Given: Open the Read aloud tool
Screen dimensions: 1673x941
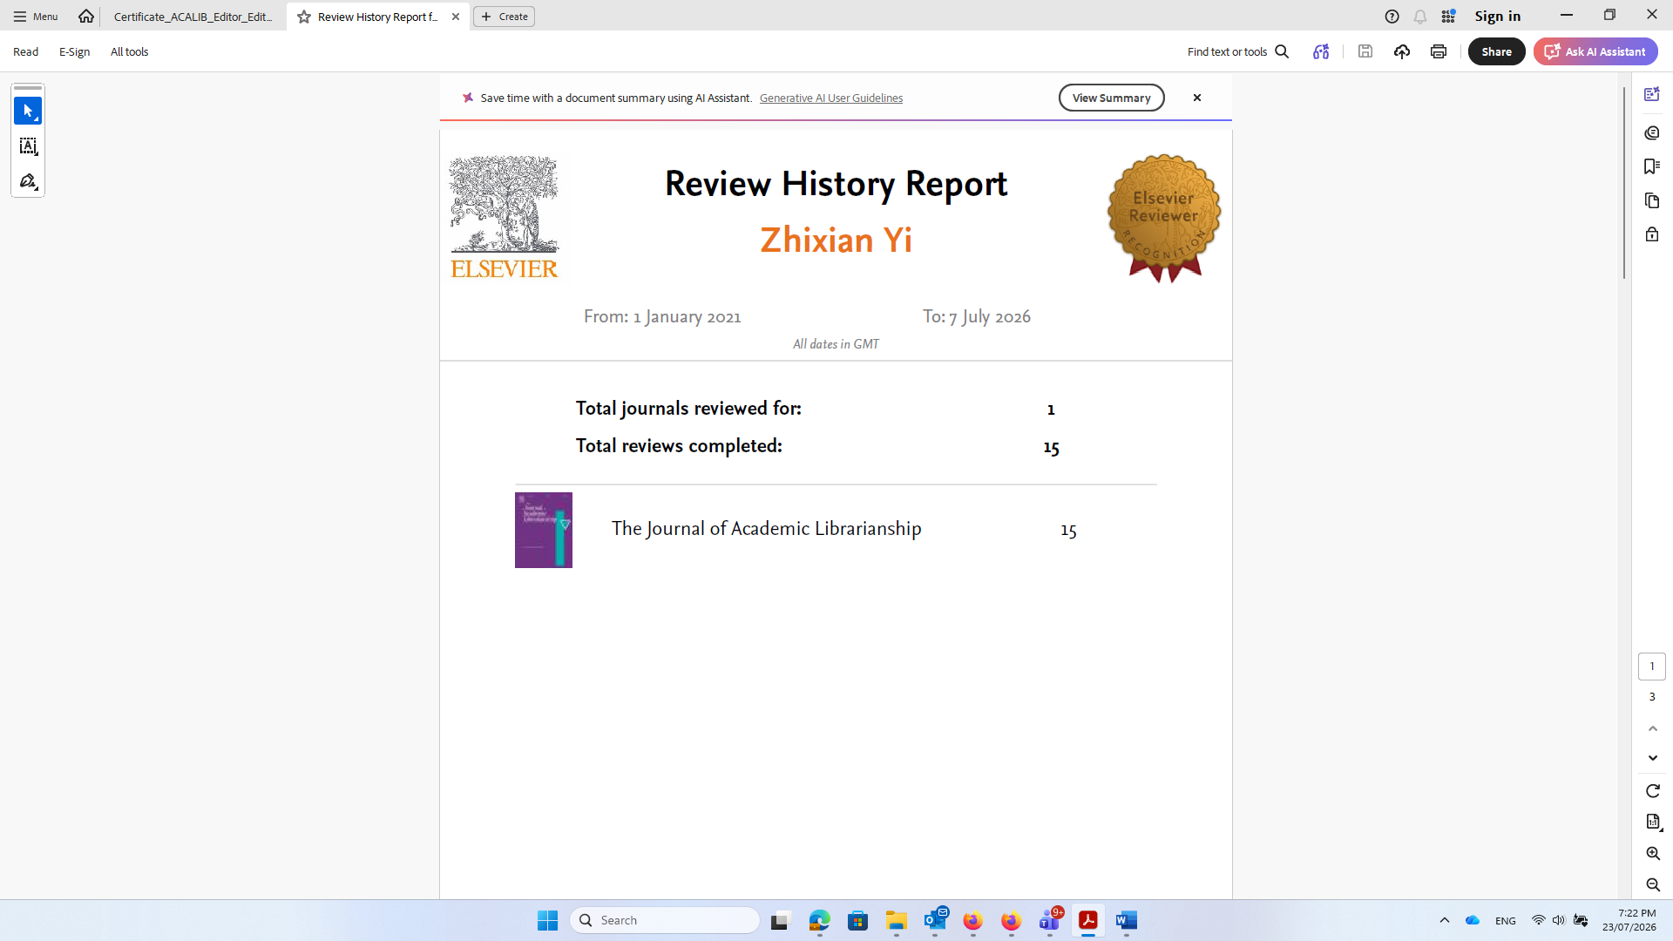Looking at the screenshot, I should coord(1321,51).
